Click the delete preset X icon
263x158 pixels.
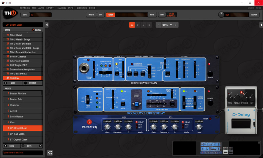click(40, 146)
